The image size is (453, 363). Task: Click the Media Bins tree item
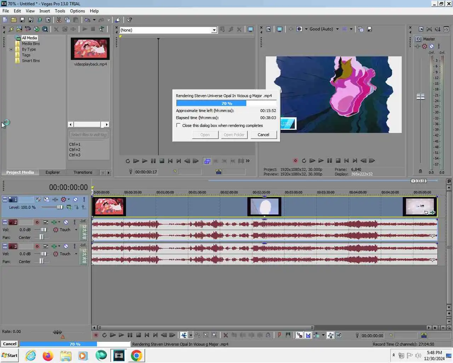point(31,44)
